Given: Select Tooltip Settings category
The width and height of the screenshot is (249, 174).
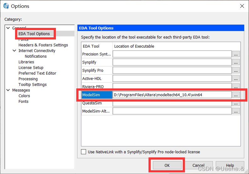Looking at the screenshot, I should [x=33, y=85].
